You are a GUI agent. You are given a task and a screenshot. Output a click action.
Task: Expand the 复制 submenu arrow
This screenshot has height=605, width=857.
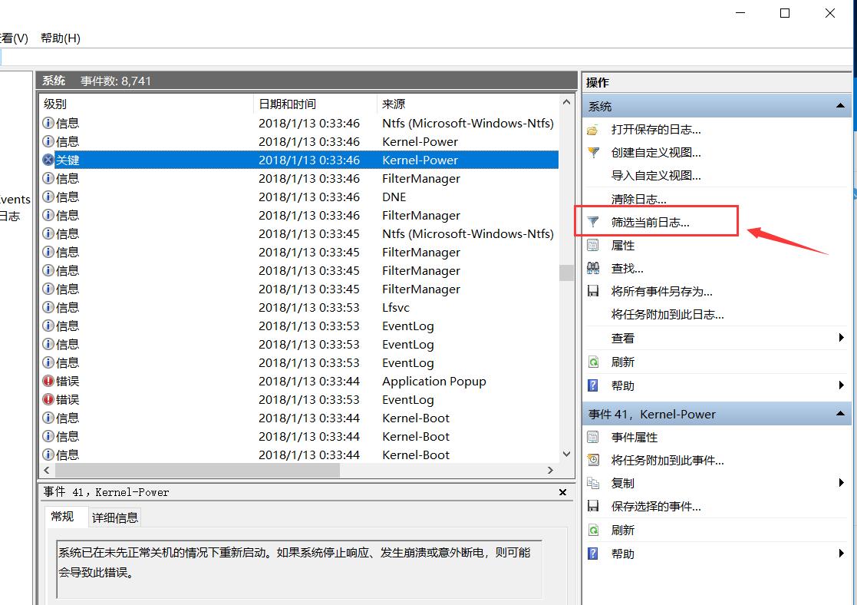point(841,483)
